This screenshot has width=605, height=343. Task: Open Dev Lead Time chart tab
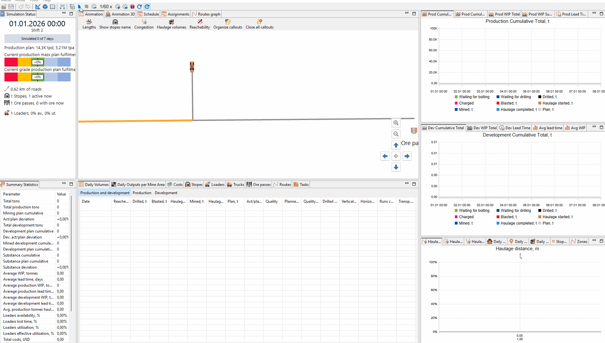tap(515, 128)
